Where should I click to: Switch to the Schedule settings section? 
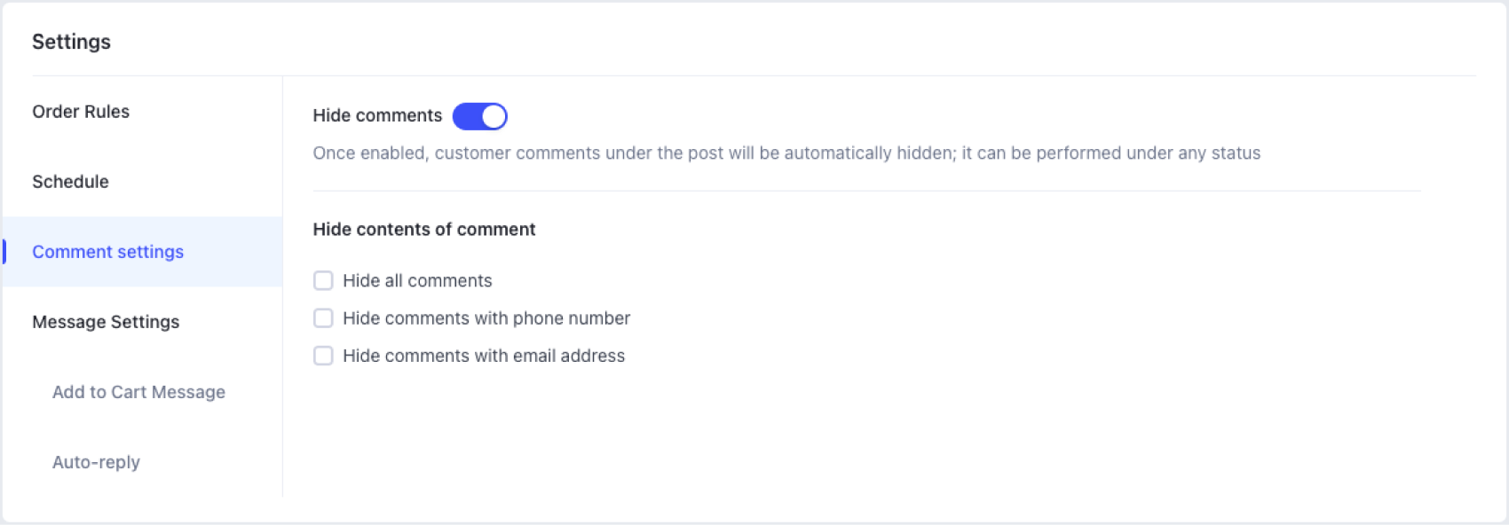[x=70, y=182]
